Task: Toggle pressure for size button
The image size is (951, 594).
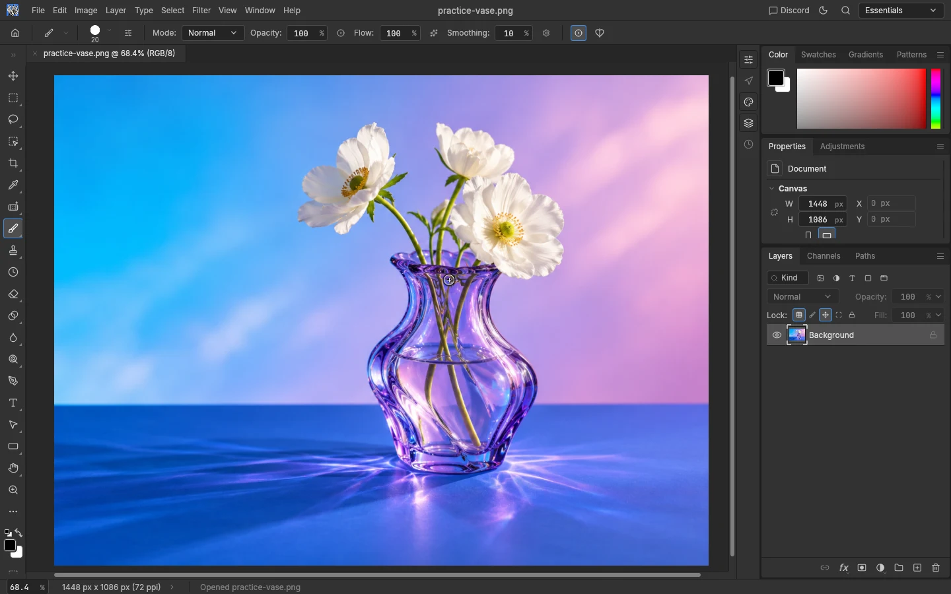Action: [579, 33]
